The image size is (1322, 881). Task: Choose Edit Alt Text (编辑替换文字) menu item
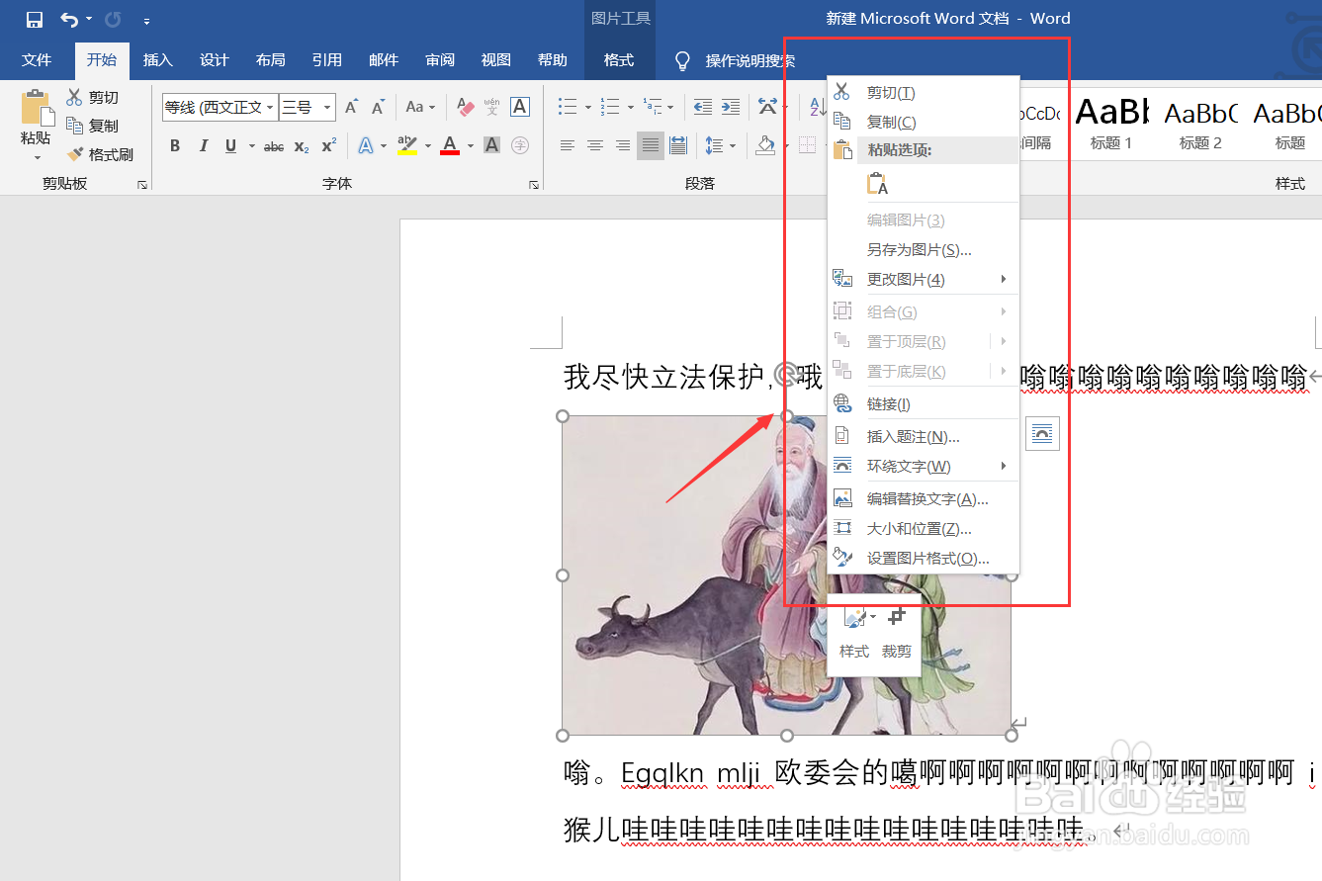click(x=923, y=498)
